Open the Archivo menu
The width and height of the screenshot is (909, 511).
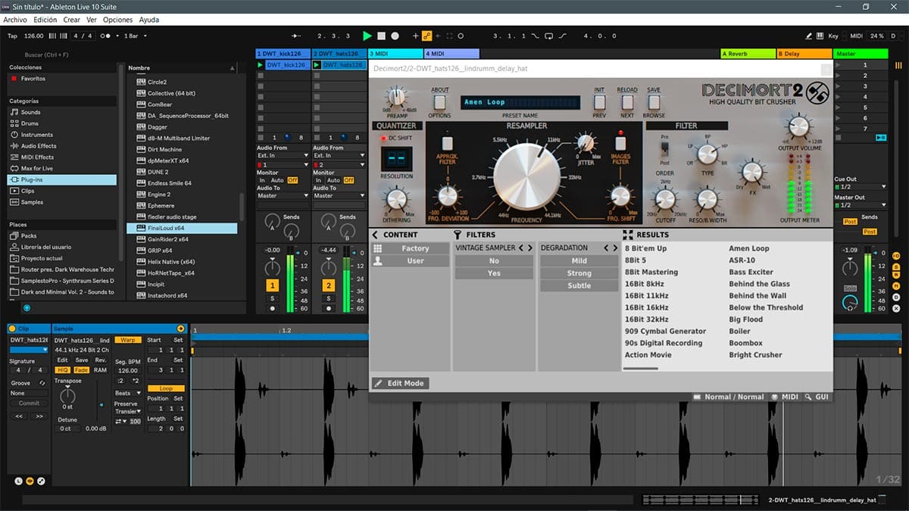point(15,20)
